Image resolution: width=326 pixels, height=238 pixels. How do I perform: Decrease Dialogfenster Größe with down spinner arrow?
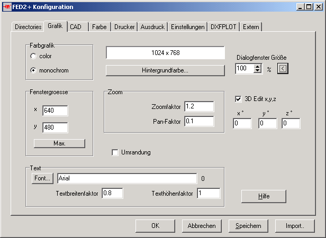257,71
